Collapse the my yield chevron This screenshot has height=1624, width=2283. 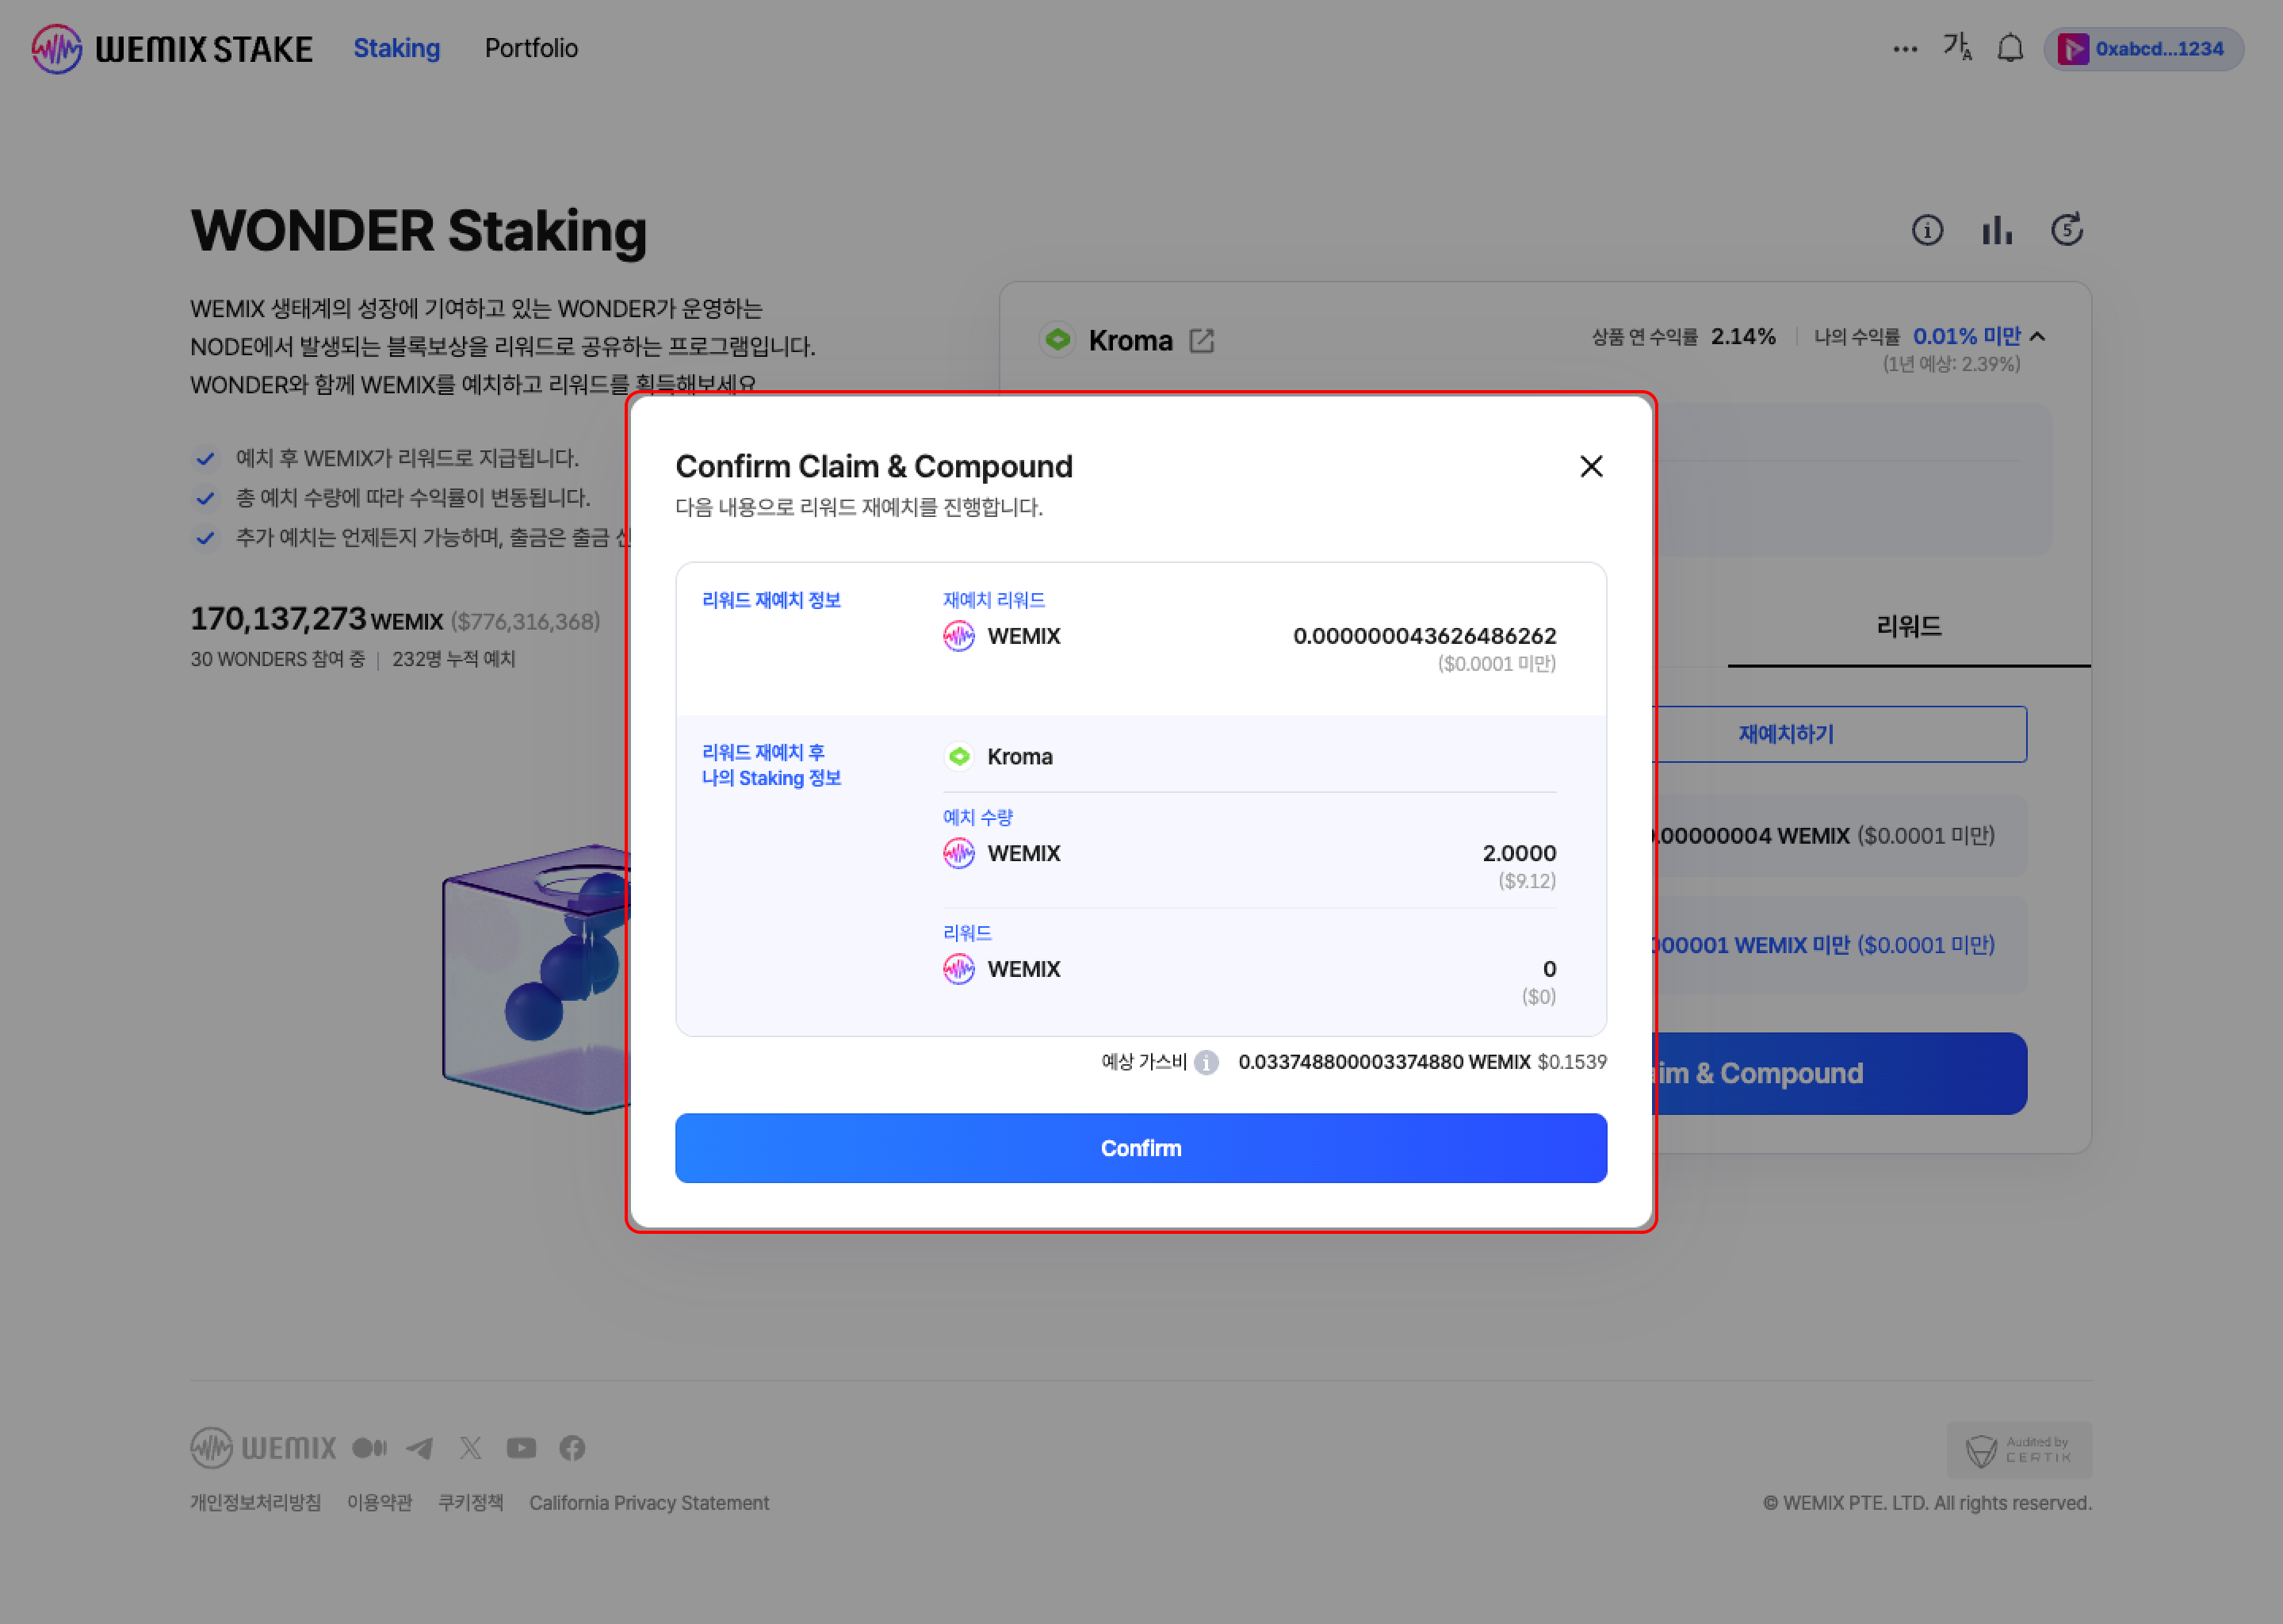click(x=2038, y=337)
